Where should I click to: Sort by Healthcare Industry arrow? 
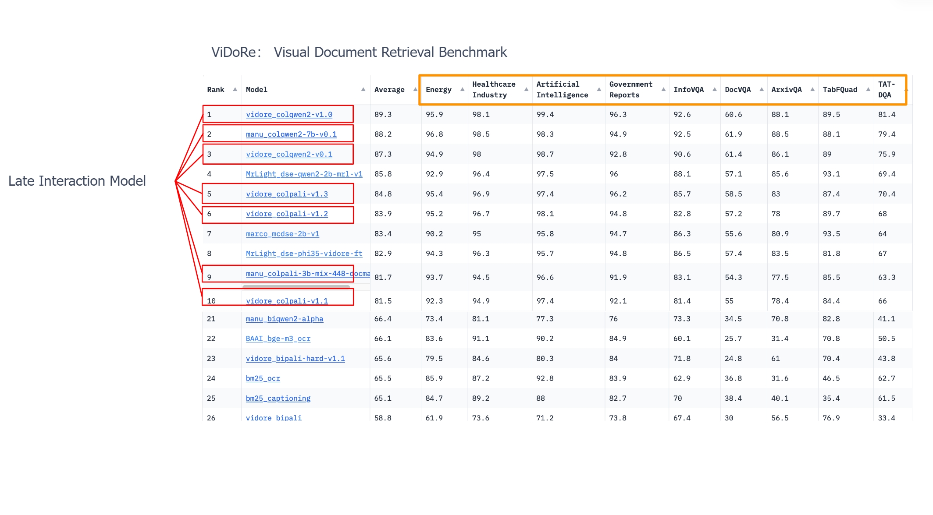pos(526,89)
